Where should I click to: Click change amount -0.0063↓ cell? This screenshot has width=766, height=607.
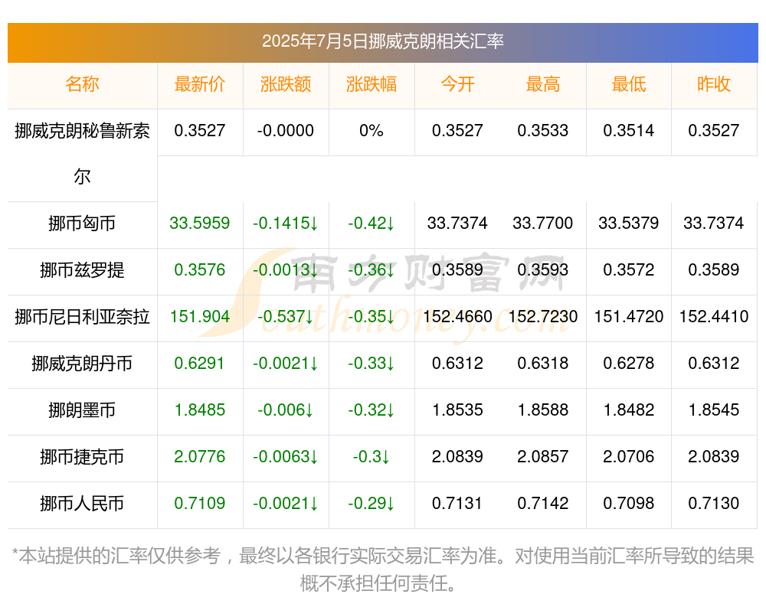point(286,457)
